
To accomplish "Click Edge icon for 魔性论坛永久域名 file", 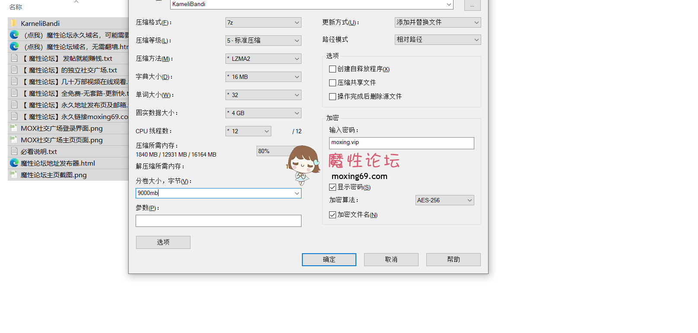I will 14,35.
